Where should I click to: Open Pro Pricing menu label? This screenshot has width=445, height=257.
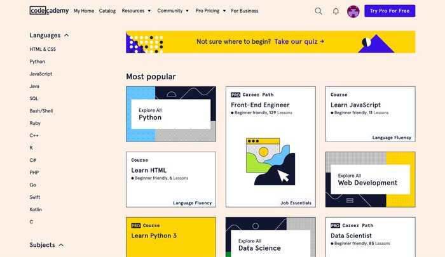[x=207, y=11]
